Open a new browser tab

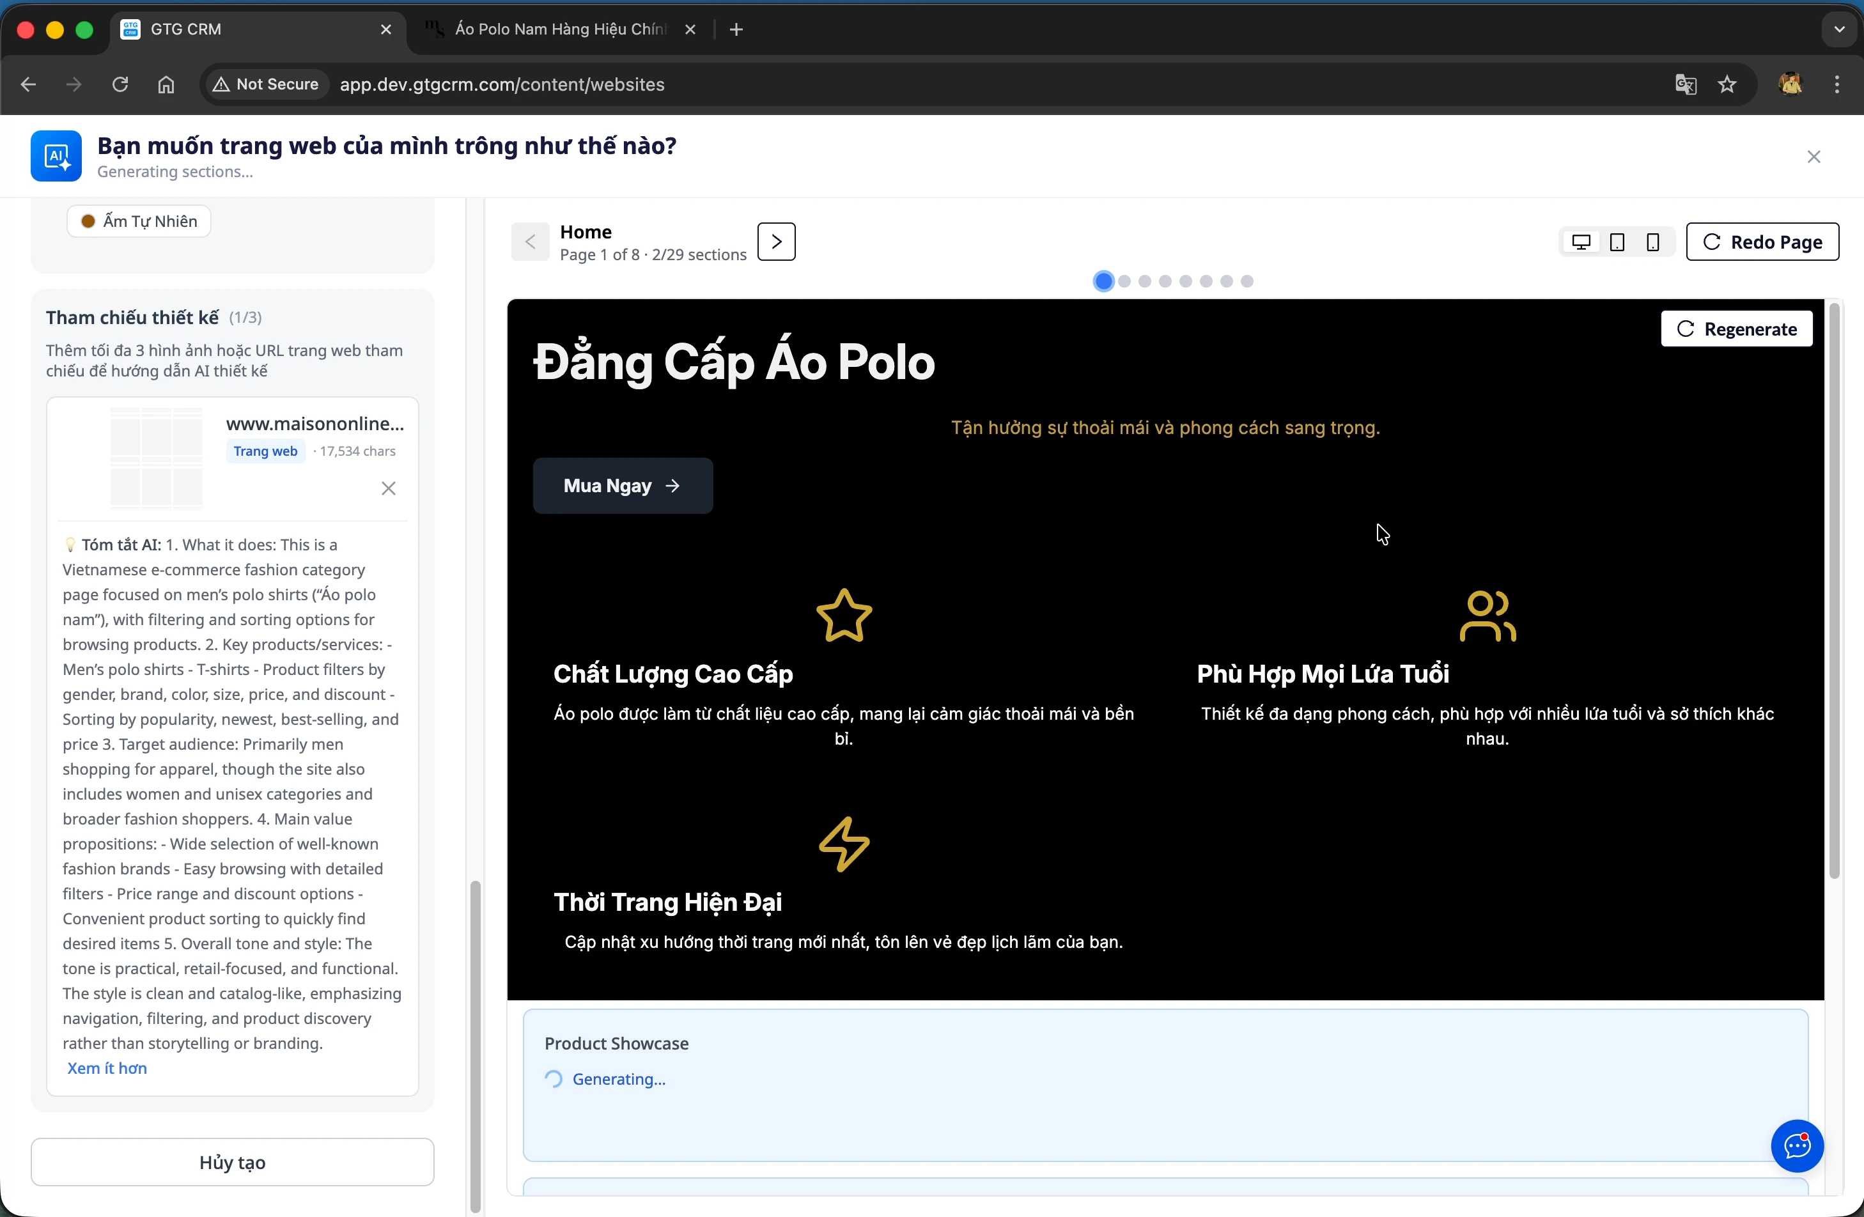click(x=736, y=30)
